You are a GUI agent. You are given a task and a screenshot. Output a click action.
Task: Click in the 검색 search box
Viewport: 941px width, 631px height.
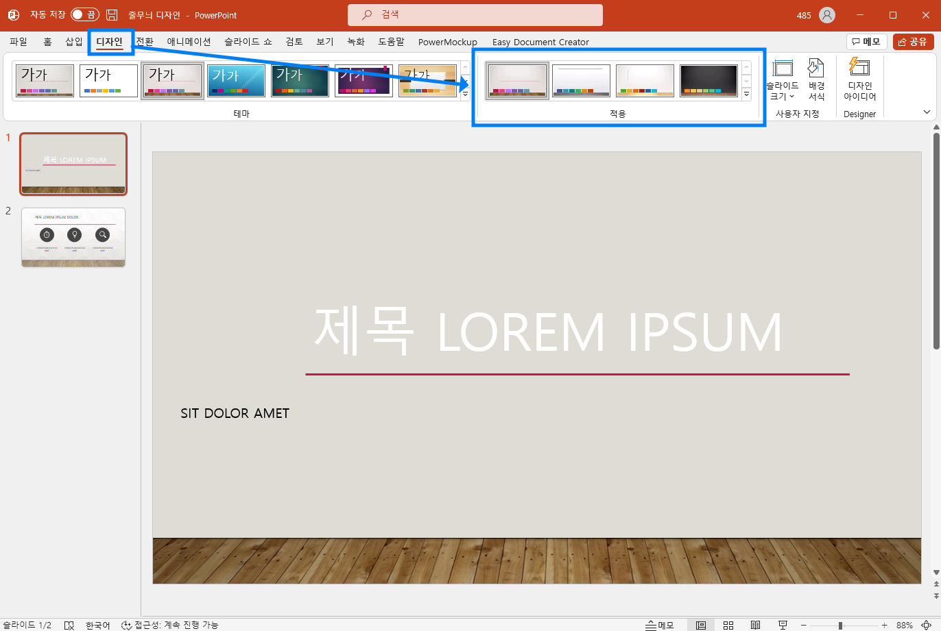point(475,15)
